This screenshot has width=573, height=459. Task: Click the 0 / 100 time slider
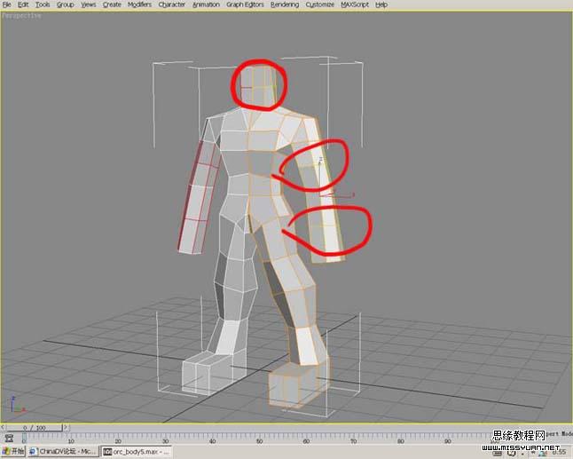coord(33,428)
